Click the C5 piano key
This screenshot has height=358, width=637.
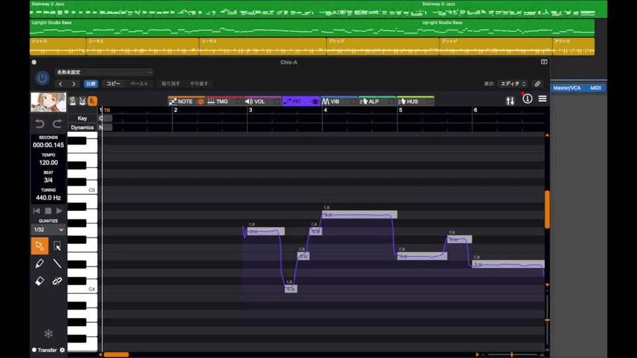[82, 190]
